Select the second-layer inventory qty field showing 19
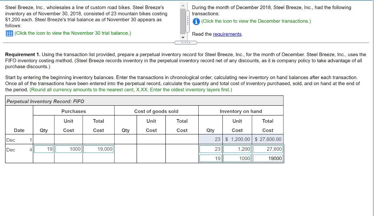 tap(210, 158)
